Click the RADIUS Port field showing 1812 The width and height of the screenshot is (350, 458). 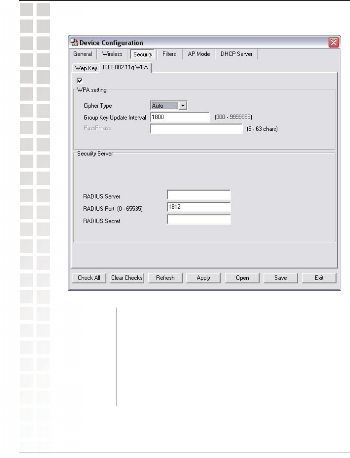[199, 207]
